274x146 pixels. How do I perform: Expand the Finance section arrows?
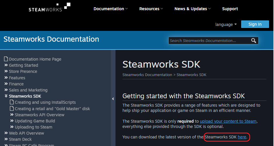point(6,84)
